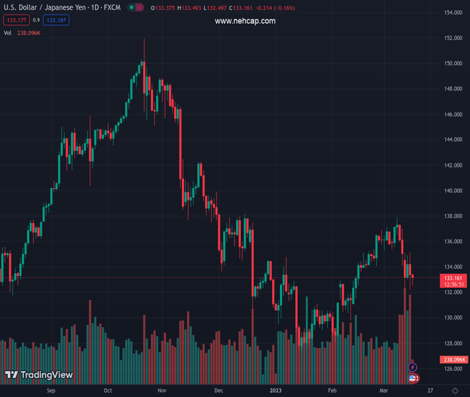Click the volume value label 238.096K on axis
Viewport: 470px width, 397px height.
click(453, 359)
